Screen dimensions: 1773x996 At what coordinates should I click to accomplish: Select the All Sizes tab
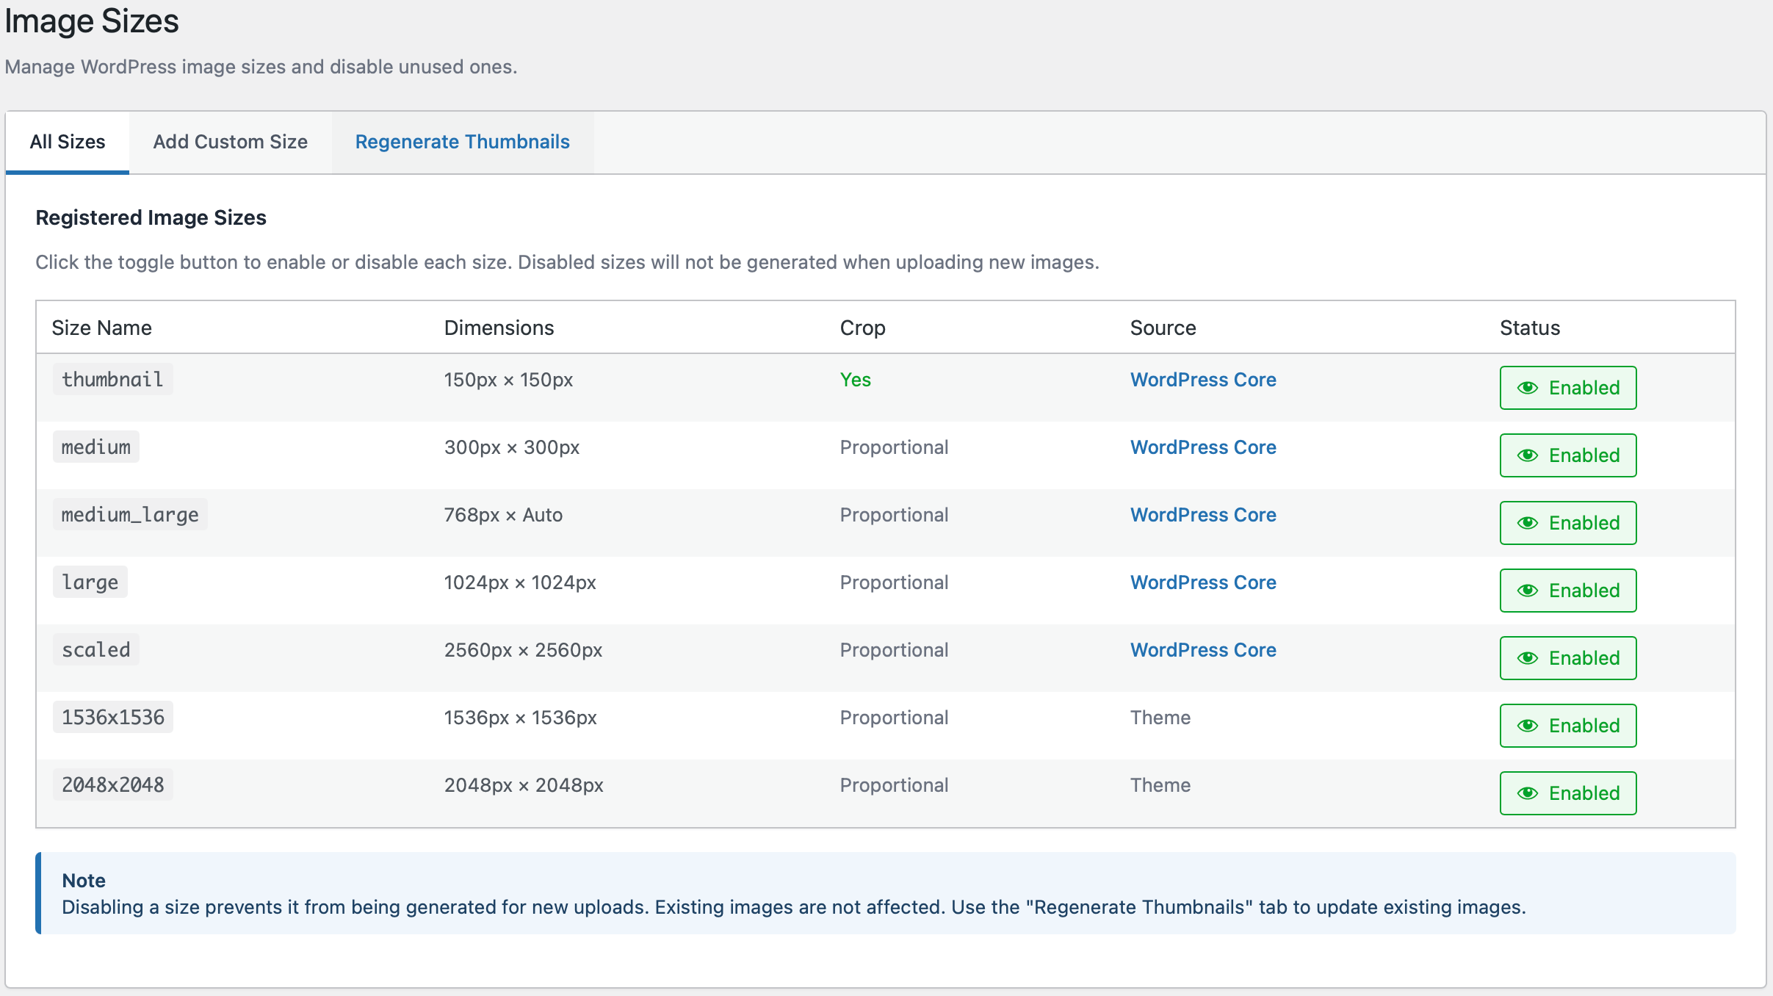[x=67, y=142]
